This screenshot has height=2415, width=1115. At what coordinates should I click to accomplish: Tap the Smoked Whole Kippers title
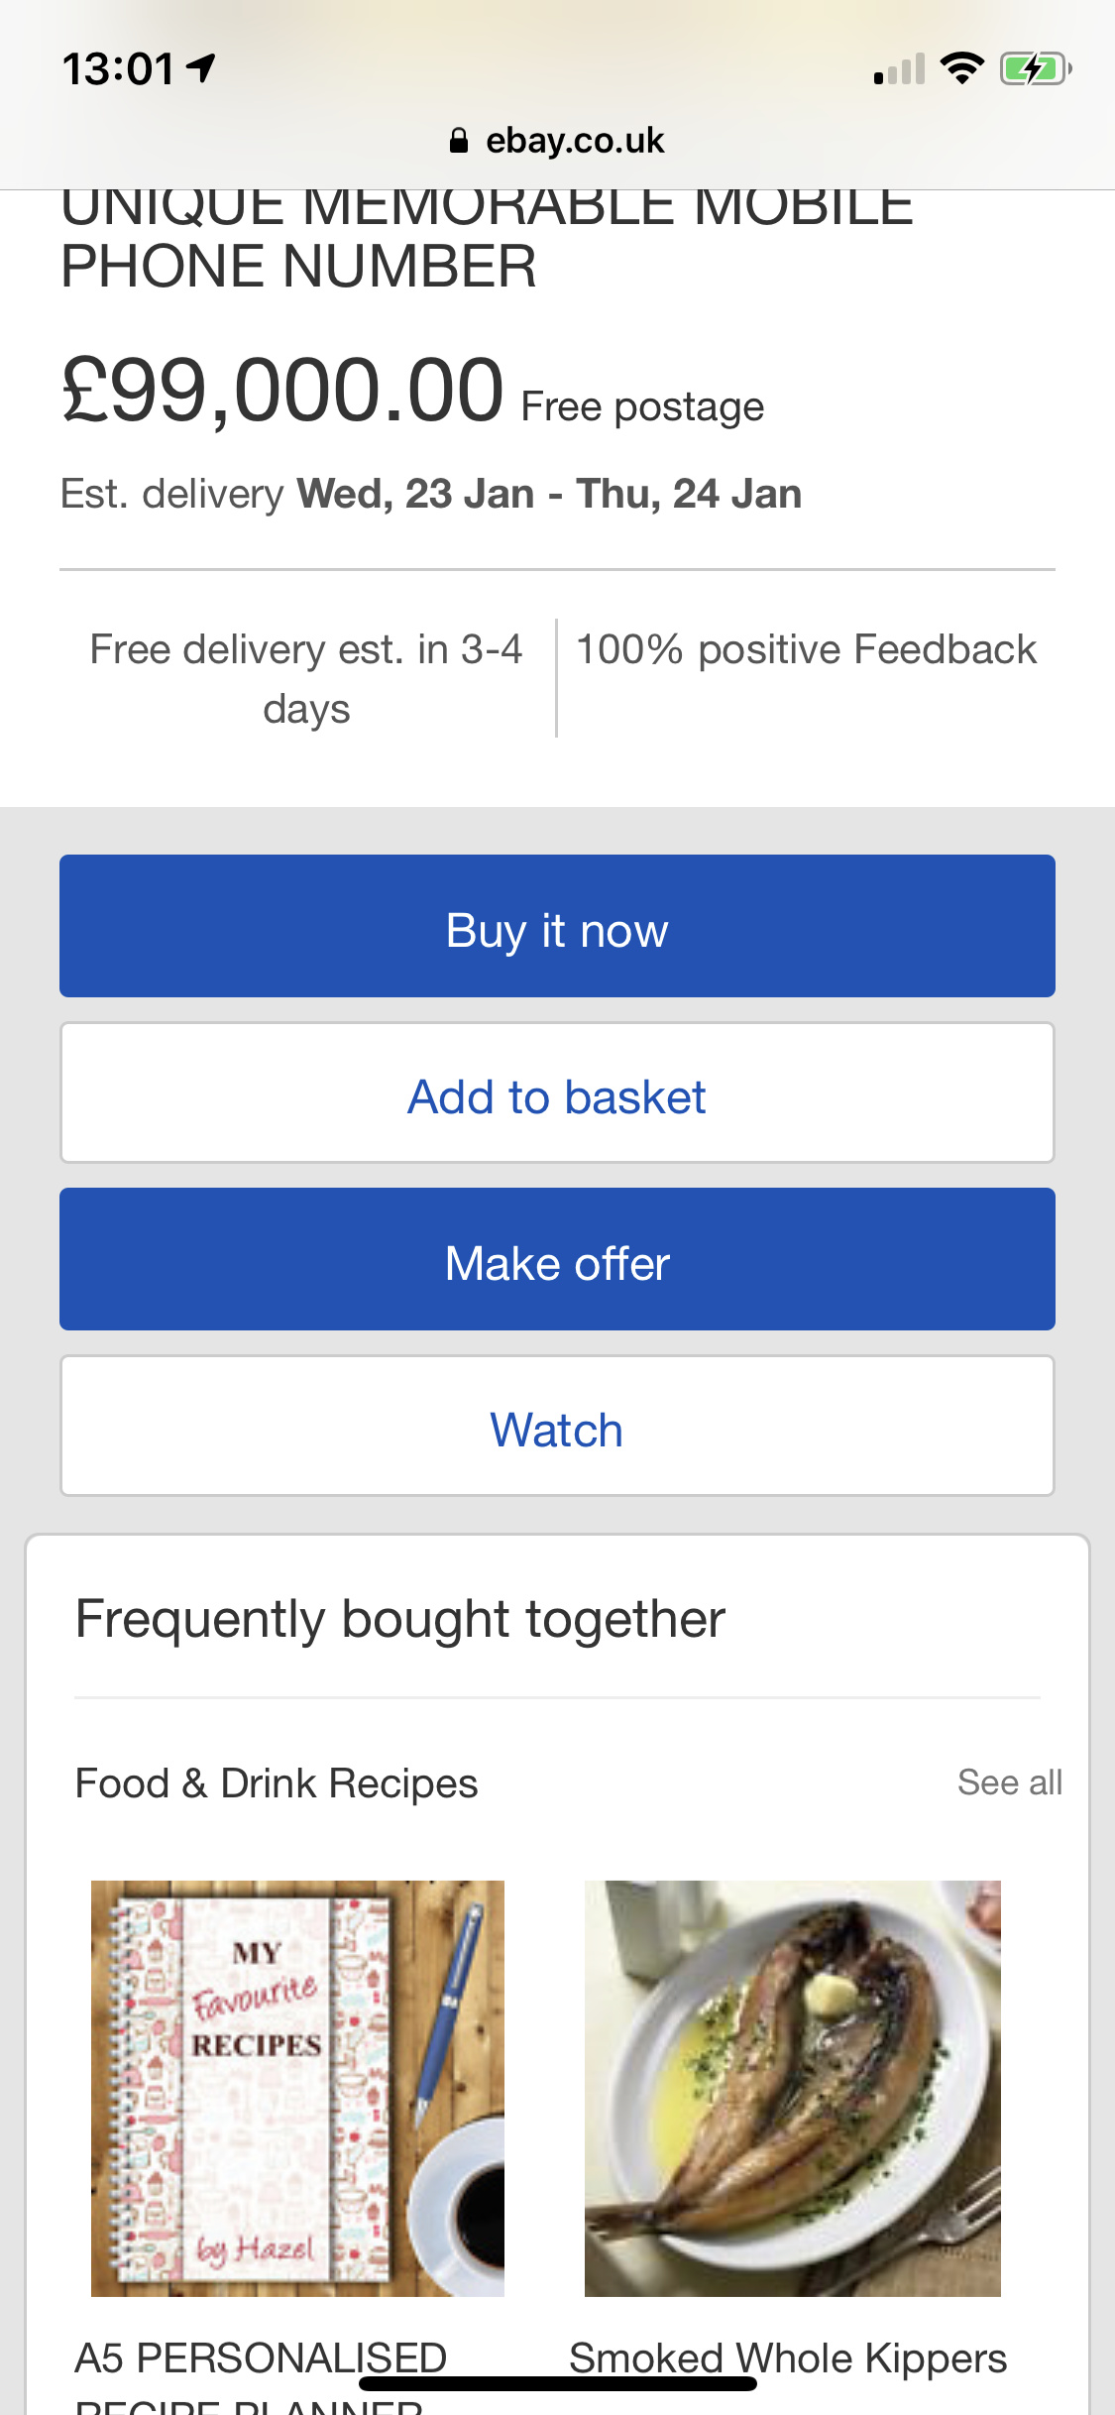[787, 2357]
